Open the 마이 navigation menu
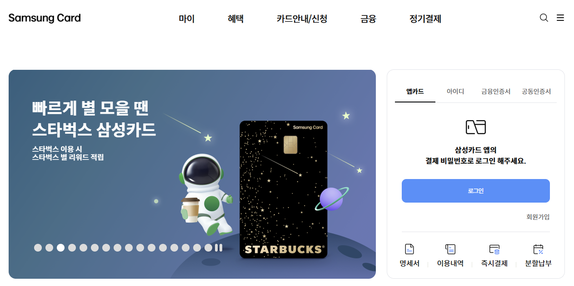Screen dimensions: 574x286 click(x=187, y=19)
